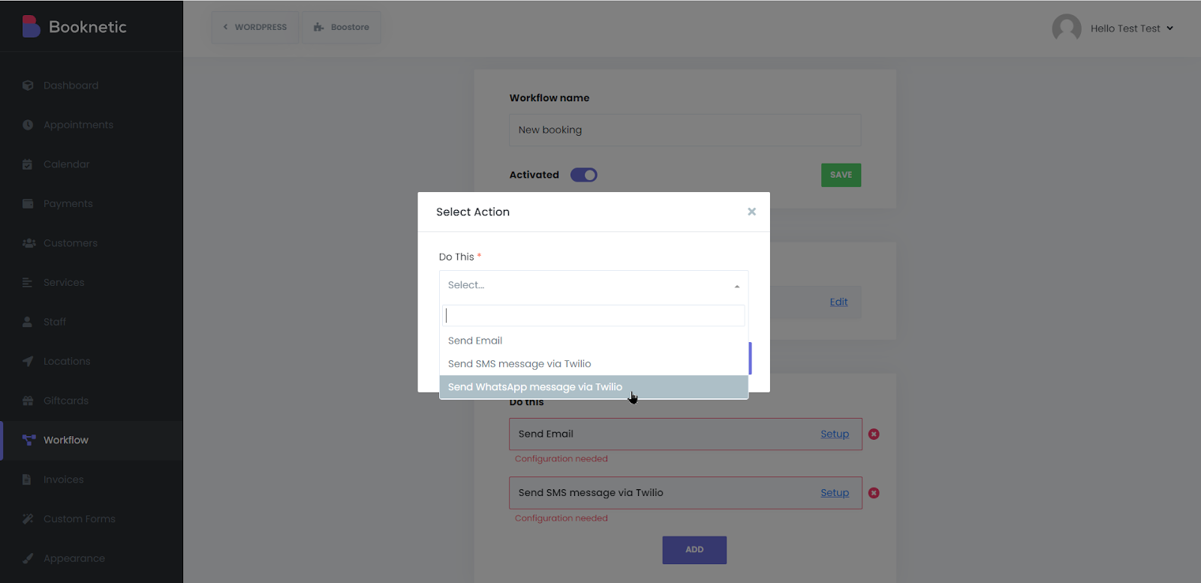The image size is (1201, 583).
Task: Click the user avatar icon
Action: (1067, 29)
